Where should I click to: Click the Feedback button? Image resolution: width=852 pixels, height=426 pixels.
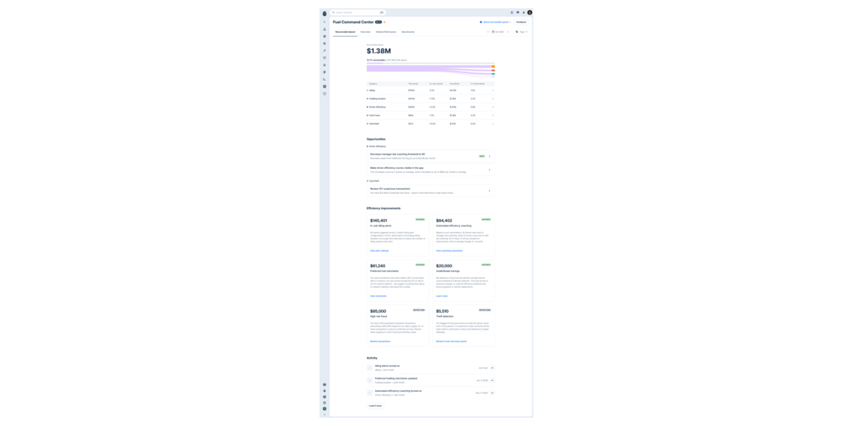click(x=521, y=22)
